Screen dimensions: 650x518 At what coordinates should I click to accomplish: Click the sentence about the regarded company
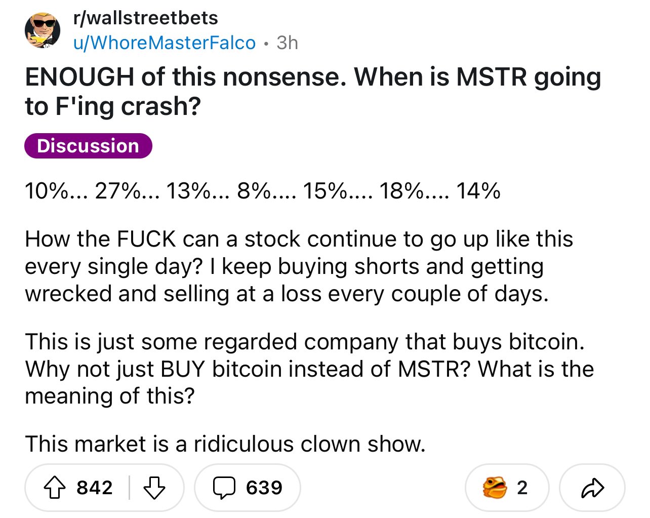[x=305, y=342]
